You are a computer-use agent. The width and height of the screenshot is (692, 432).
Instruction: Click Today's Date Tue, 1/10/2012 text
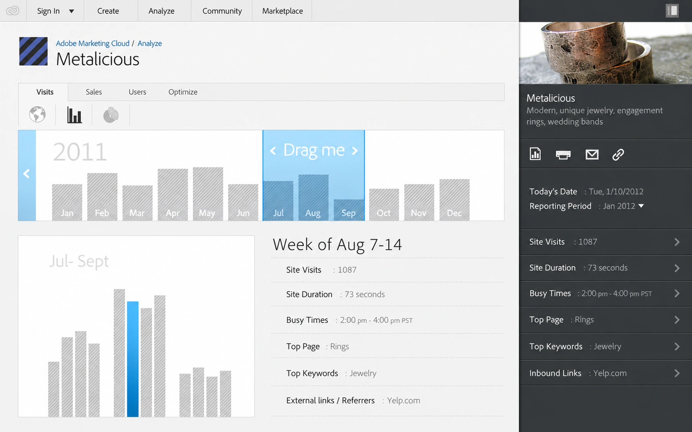(586, 191)
